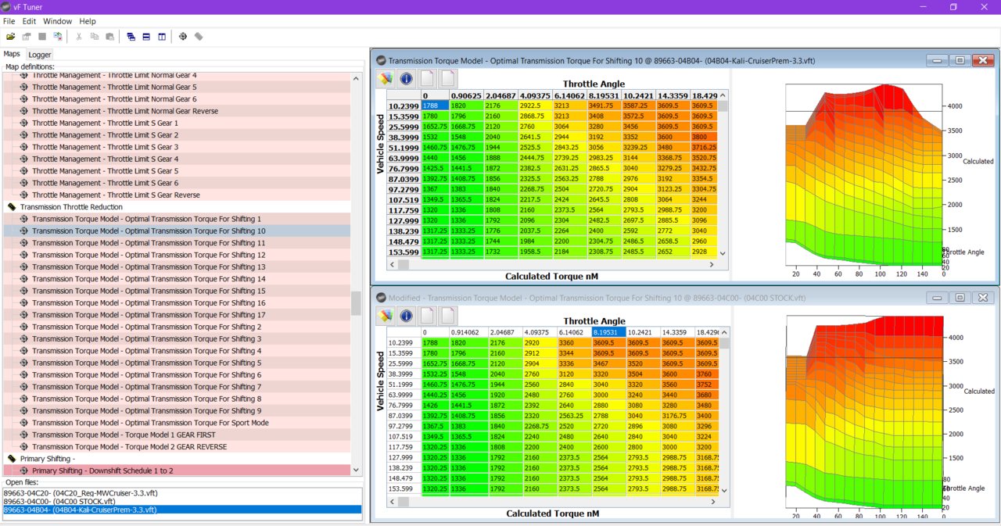Click cell 3467 in the Modified table

[609, 364]
